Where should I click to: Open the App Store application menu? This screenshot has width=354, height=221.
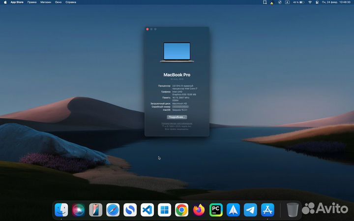17,2
